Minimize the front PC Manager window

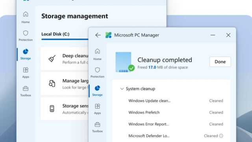[x=213, y=35]
